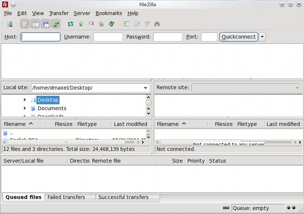
Task: Open the Bookmarks menu
Action: pyautogui.click(x=109, y=14)
